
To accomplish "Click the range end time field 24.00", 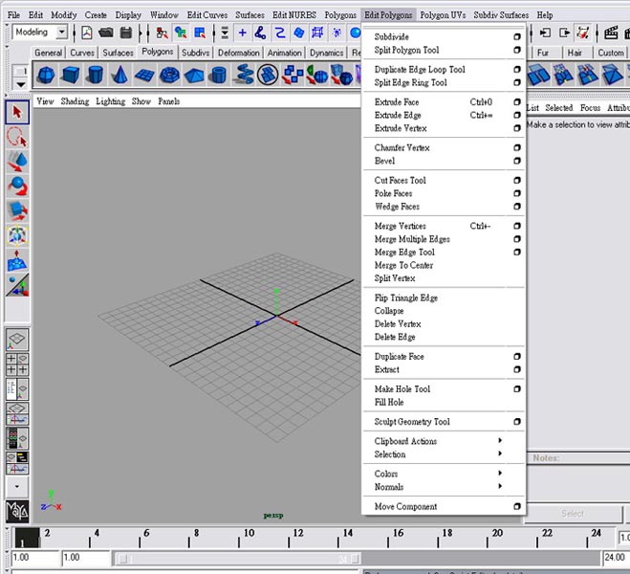I will point(617,558).
